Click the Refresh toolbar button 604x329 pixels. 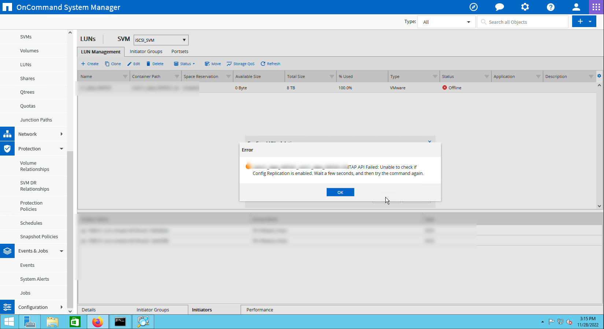point(270,64)
